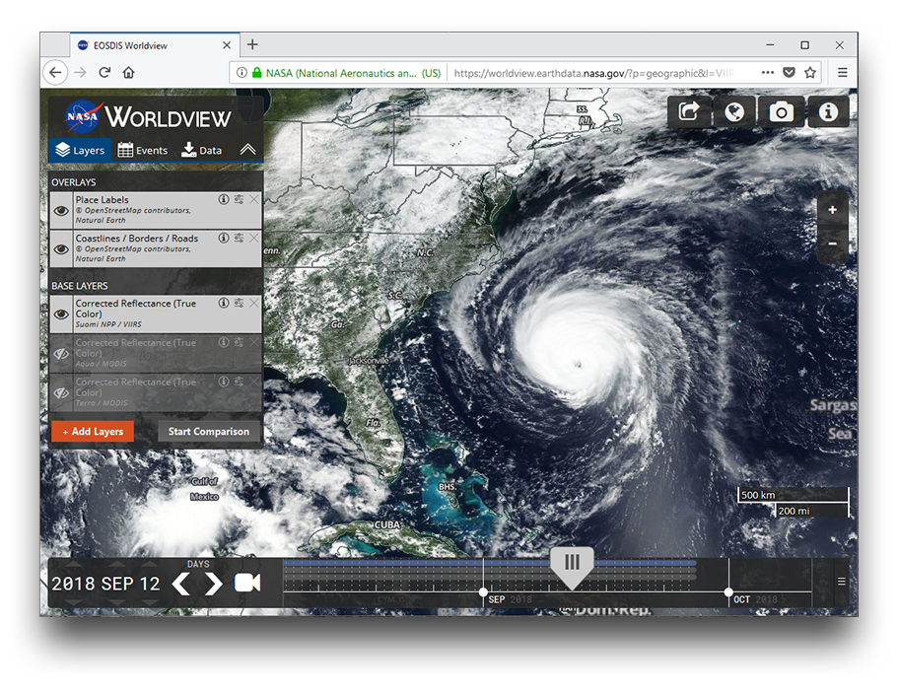Hide the Suomi NPP / VIIRS base layer
Image resolution: width=898 pixels, height=695 pixels.
61,313
